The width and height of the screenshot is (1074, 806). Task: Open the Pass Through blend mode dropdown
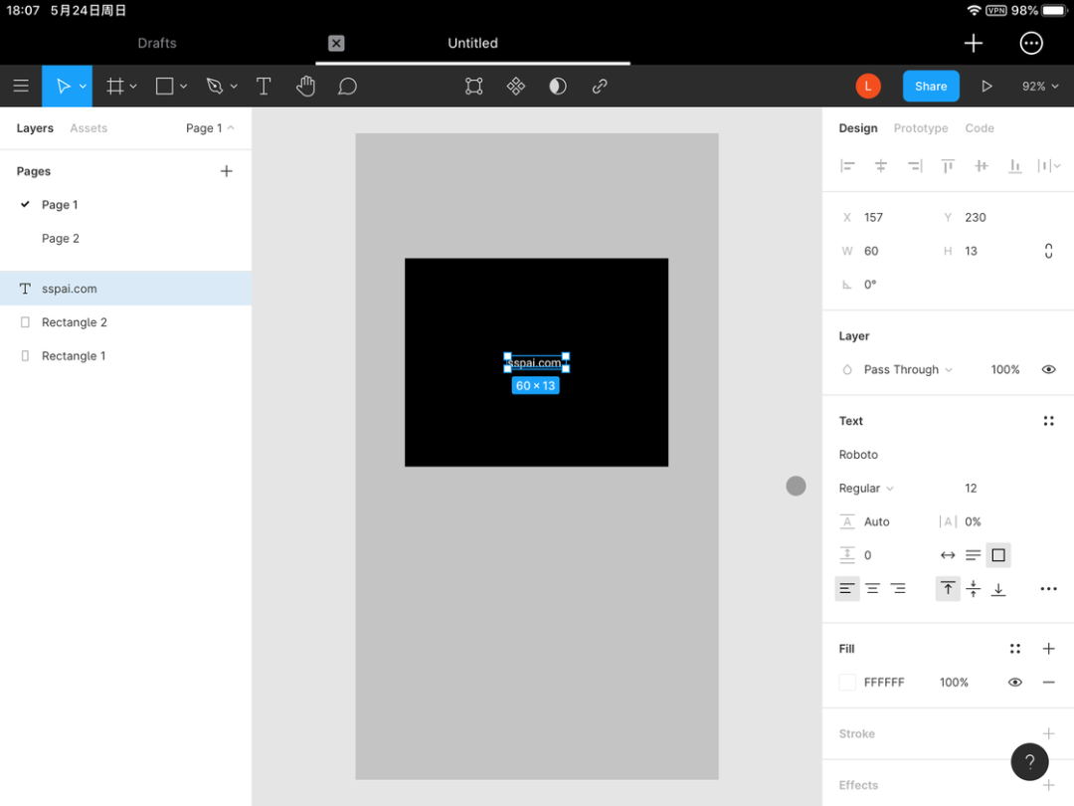[x=900, y=369]
